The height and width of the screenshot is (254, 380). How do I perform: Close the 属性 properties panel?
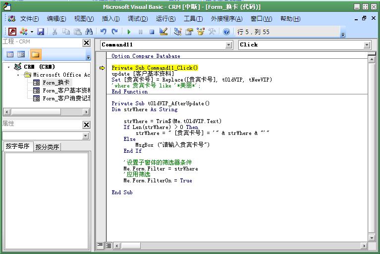[87, 125]
